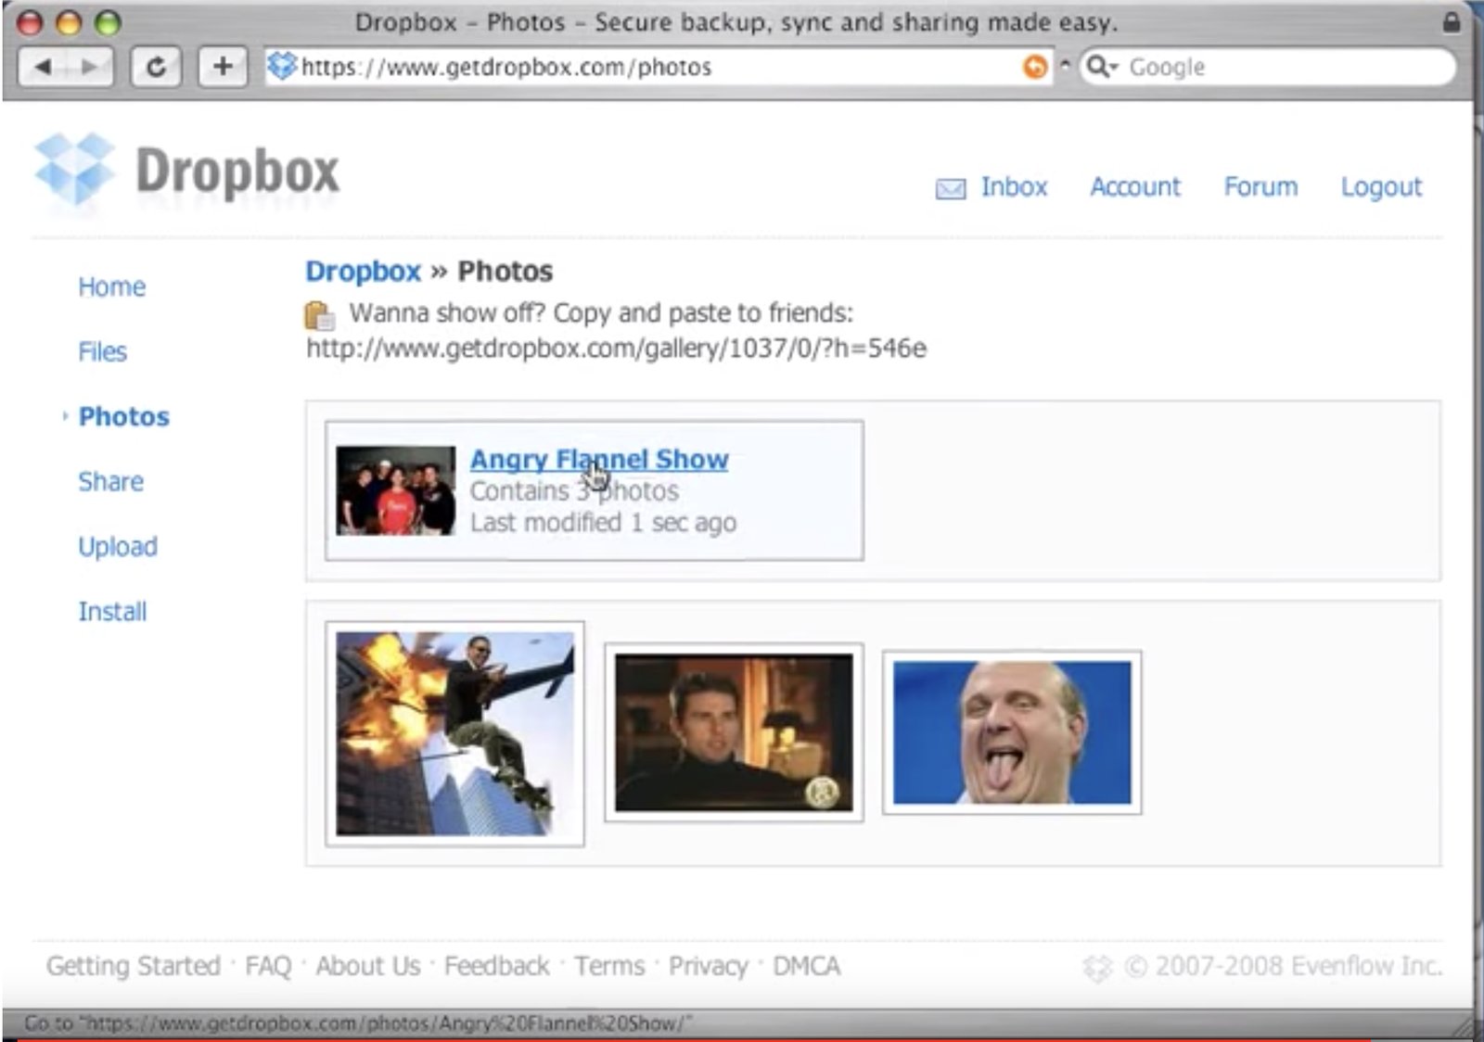Click the orange RSS icon in the address bar
Screen dimensions: 1484x1042
point(1035,67)
